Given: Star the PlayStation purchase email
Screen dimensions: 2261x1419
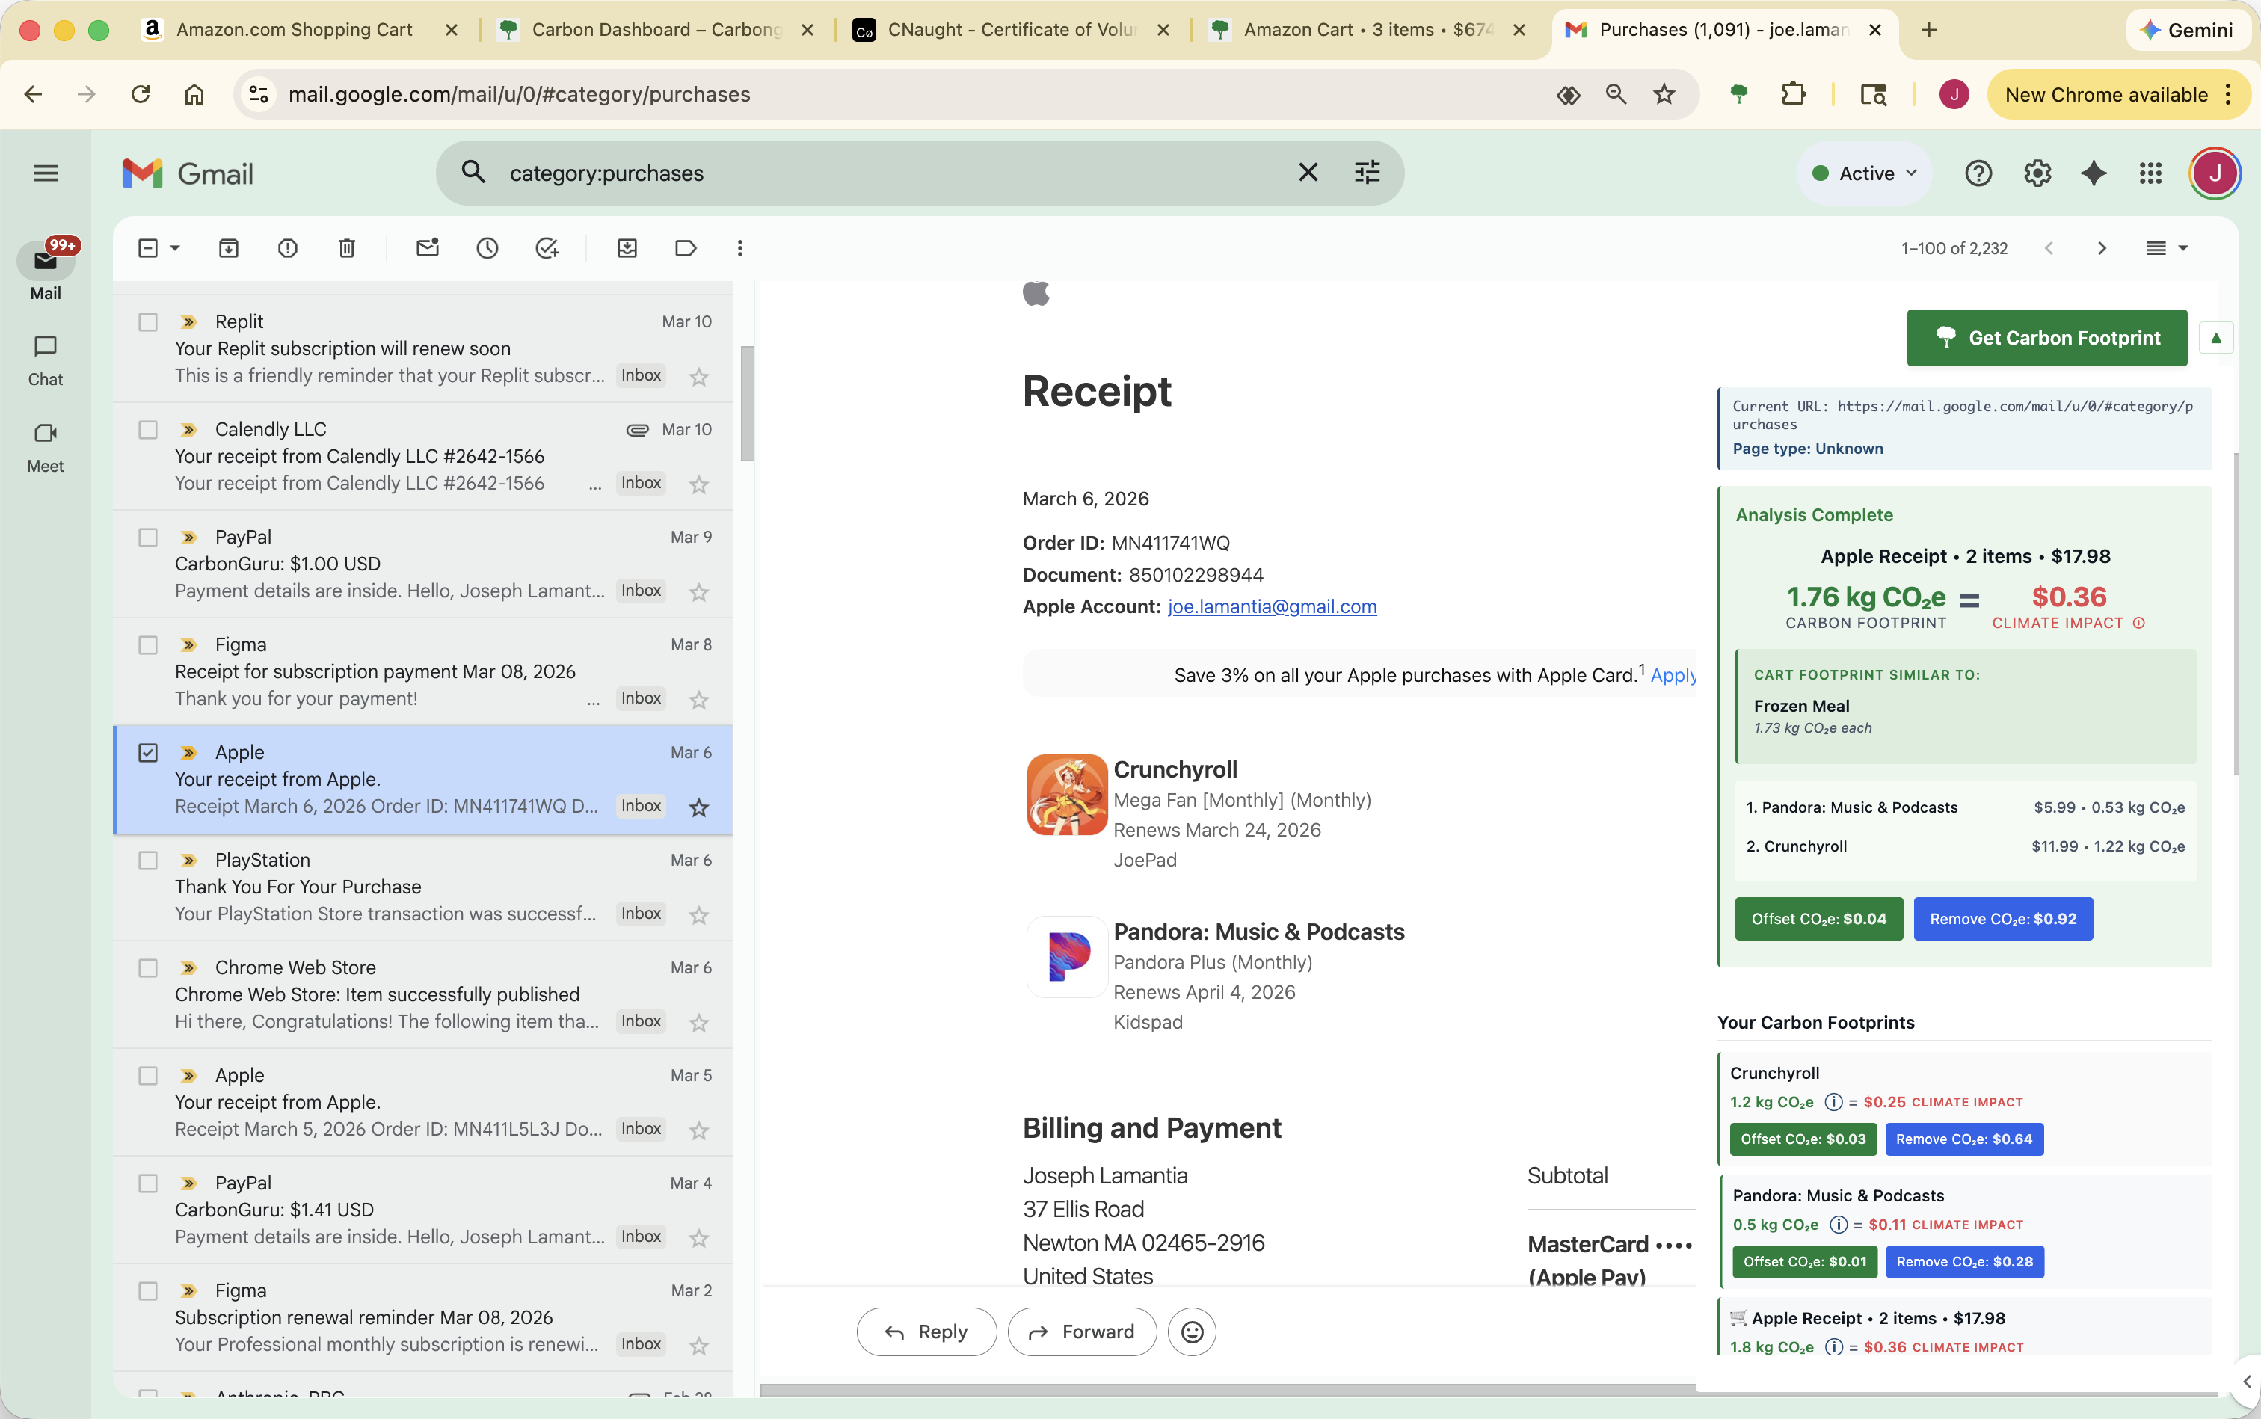Looking at the screenshot, I should 698,914.
